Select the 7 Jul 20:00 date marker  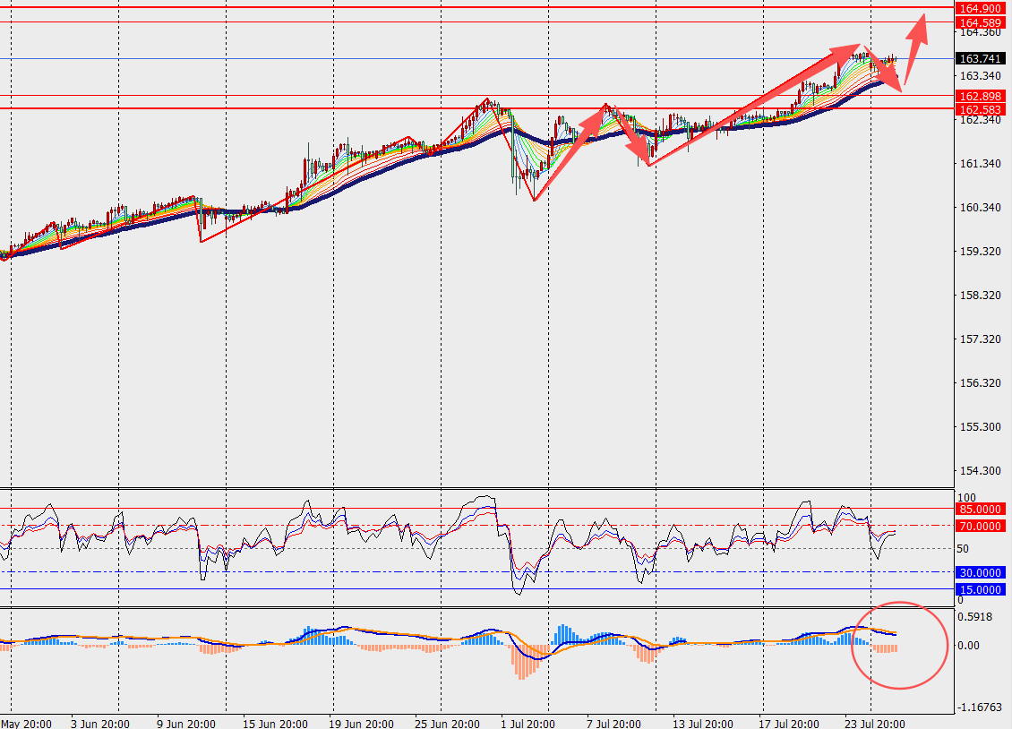tap(613, 724)
